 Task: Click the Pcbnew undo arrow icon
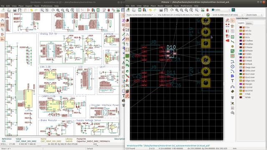tap(150, 10)
